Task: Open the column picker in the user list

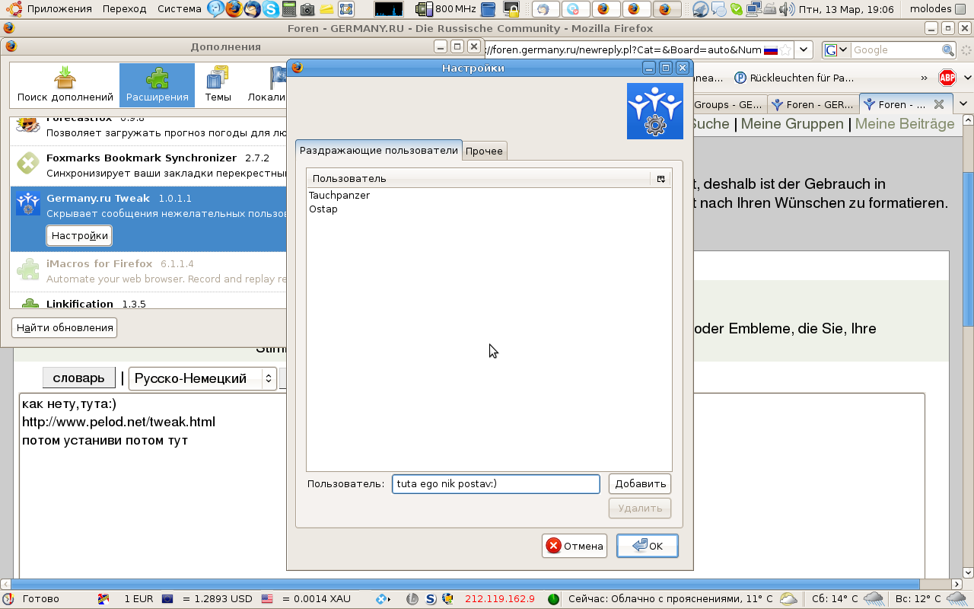Action: (660, 178)
